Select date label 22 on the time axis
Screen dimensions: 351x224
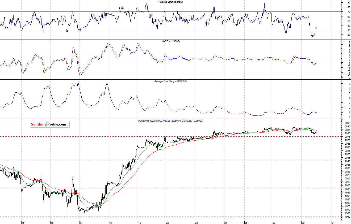pyautogui.click(x=167, y=222)
